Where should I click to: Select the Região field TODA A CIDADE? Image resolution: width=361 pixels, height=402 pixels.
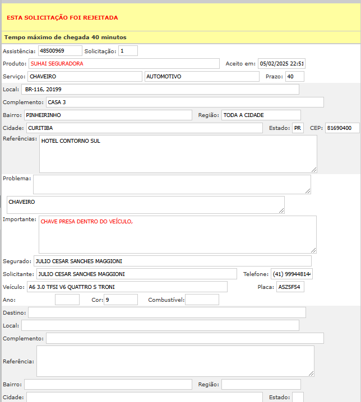tap(261, 115)
